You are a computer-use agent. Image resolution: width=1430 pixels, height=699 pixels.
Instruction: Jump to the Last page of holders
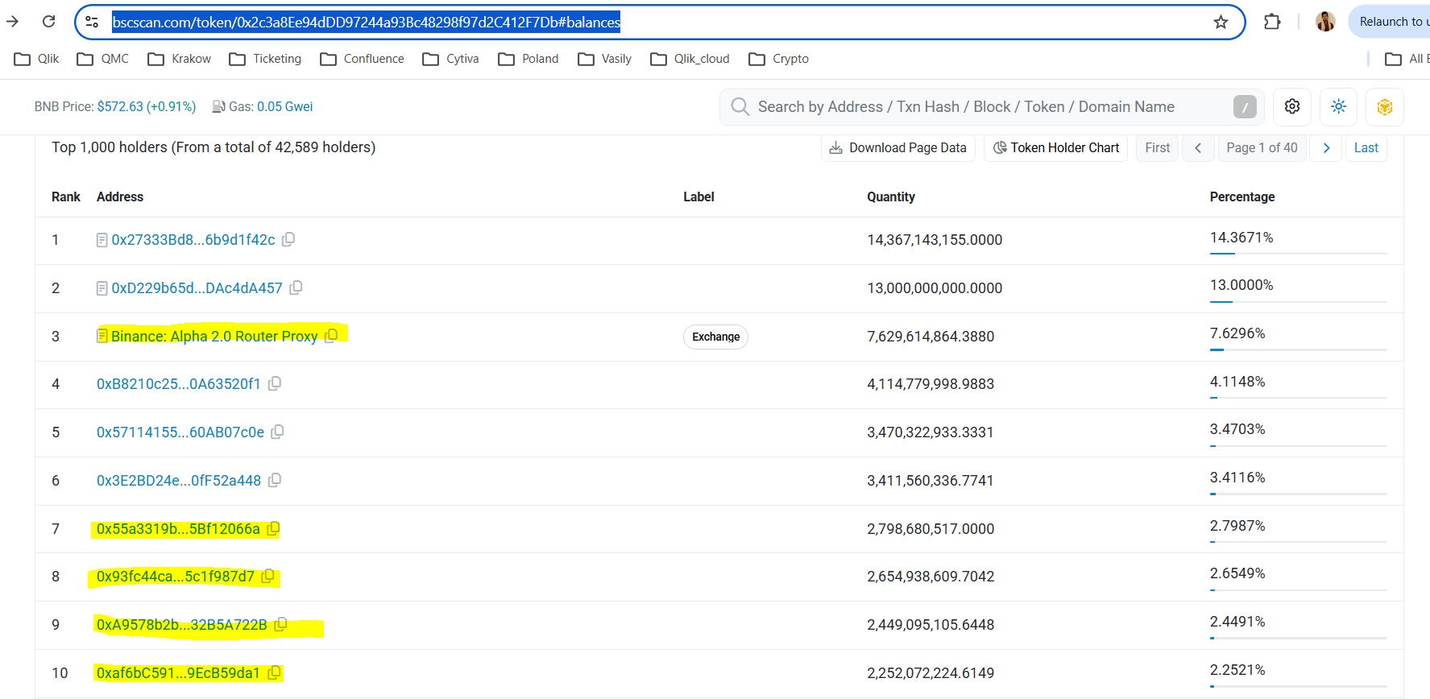tap(1366, 147)
